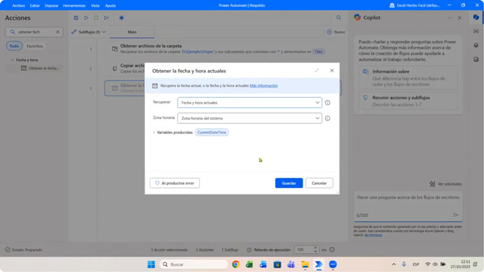The height and width of the screenshot is (272, 484).
Task: Click the actions search input field
Action: (34, 32)
